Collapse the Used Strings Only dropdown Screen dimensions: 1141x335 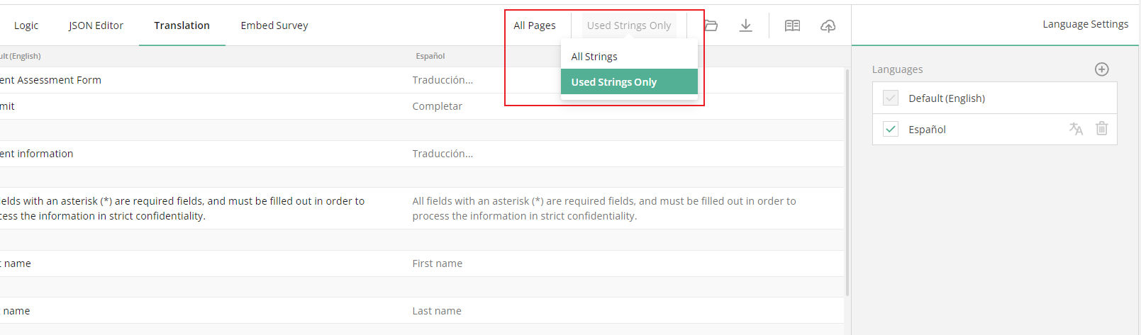tap(629, 25)
